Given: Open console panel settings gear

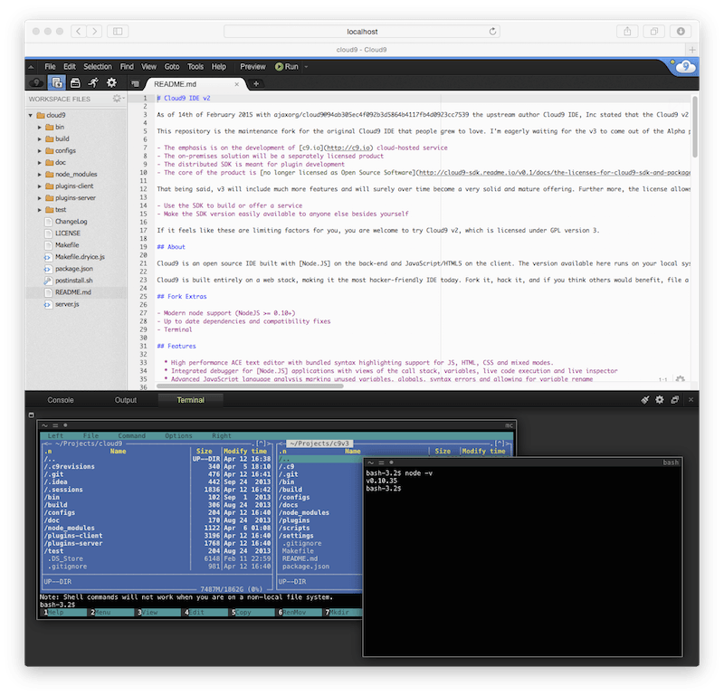Looking at the screenshot, I should click(x=660, y=400).
